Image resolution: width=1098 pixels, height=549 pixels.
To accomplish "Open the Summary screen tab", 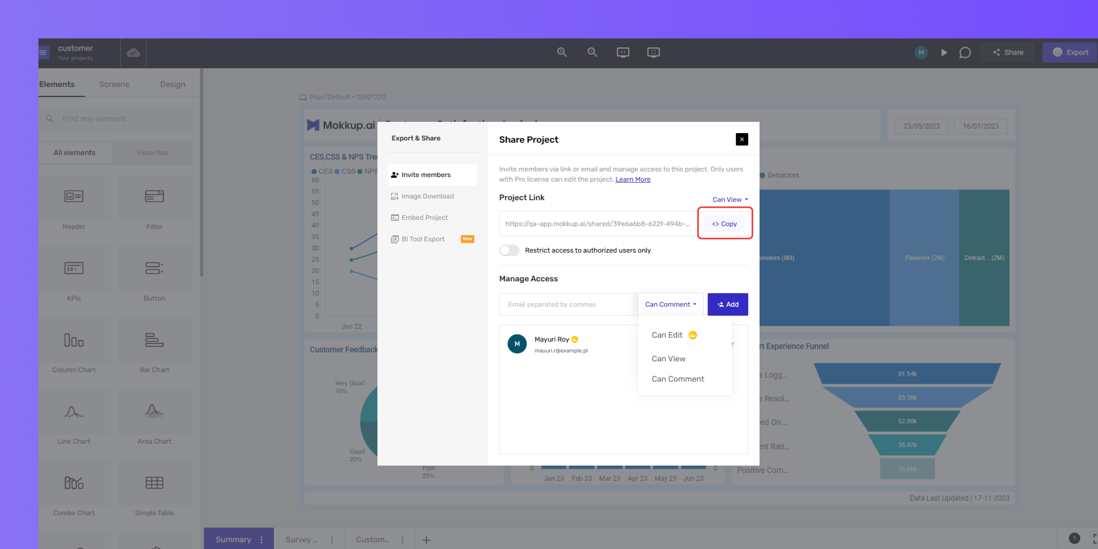I will (x=233, y=540).
